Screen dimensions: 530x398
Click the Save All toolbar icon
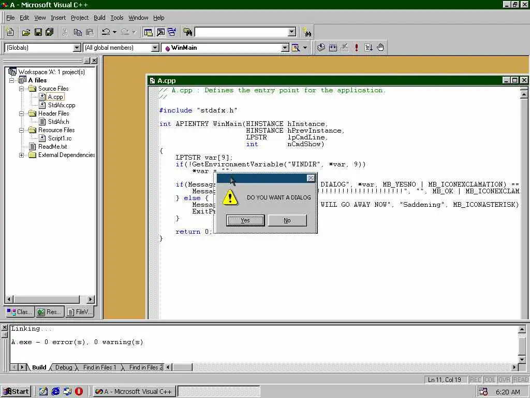tap(50, 32)
